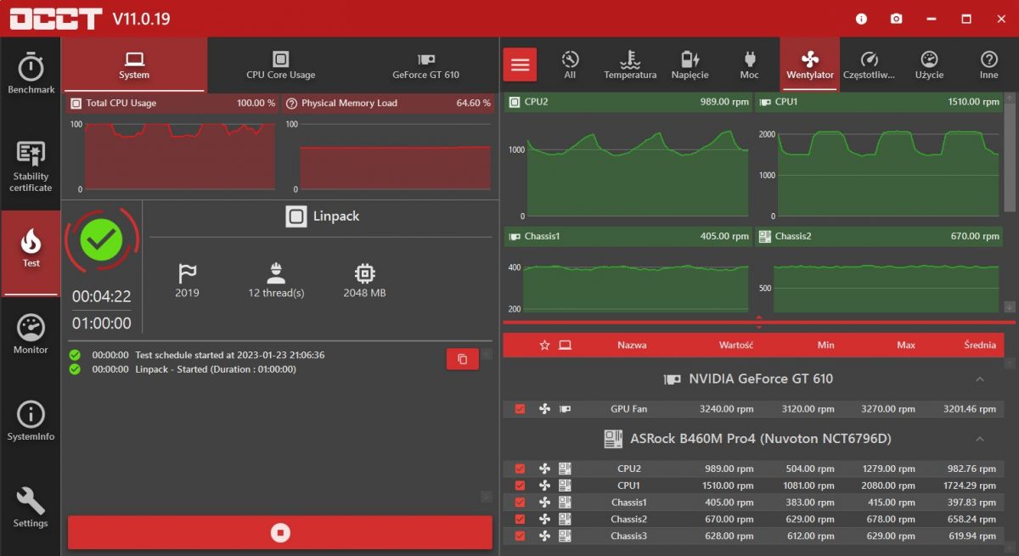Collapse the NVIDIA GeForce GT 610 group
Screen dimensions: 1019x556
979,379
